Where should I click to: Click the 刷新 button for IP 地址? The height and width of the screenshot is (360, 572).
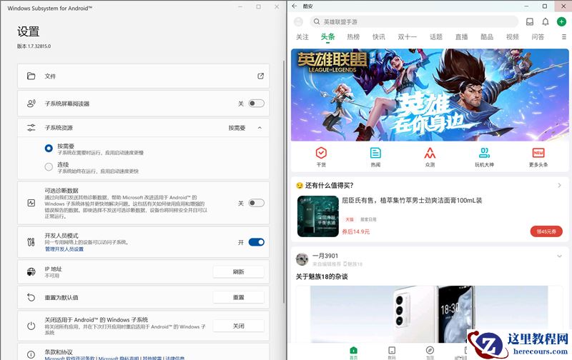(239, 272)
